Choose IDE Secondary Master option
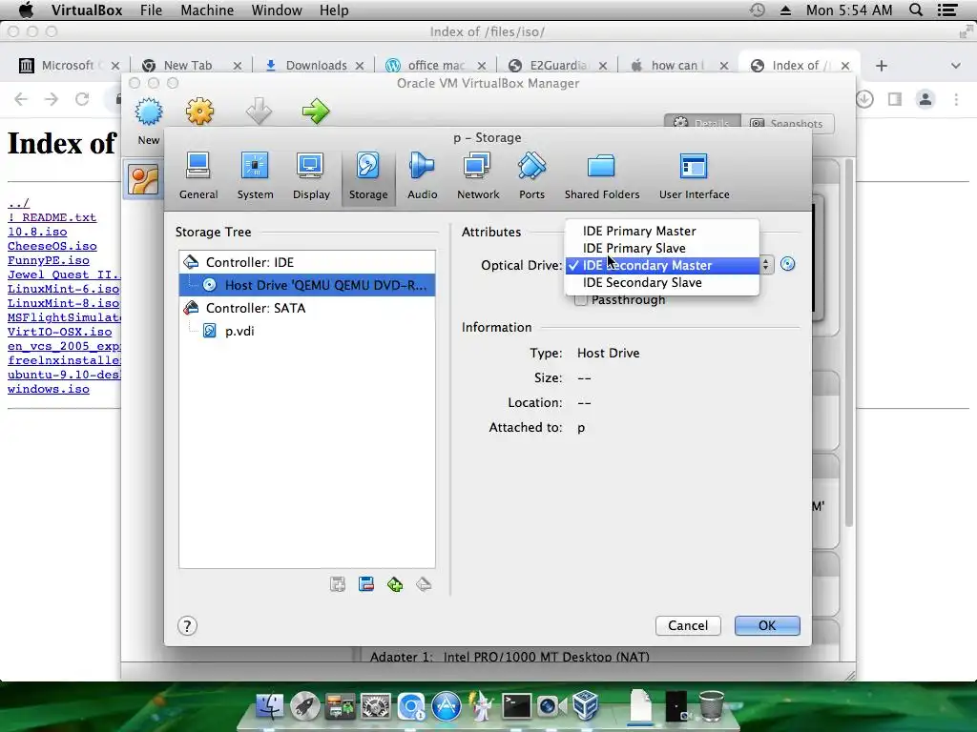Viewport: 977px width, 732px height. [x=662, y=265]
